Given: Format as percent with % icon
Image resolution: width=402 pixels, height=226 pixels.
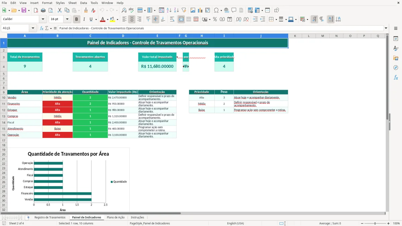Looking at the screenshot, I should pyautogui.click(x=215, y=19).
